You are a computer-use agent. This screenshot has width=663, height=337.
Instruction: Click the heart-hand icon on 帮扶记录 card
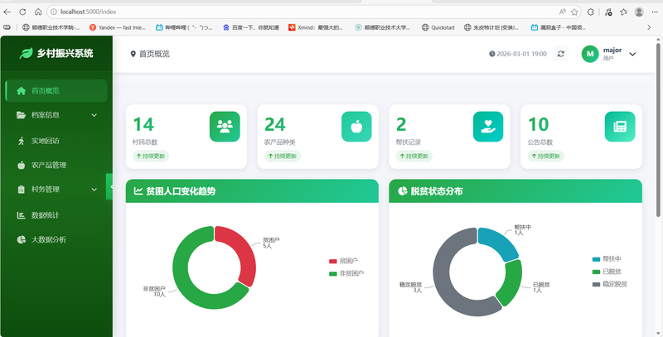(488, 127)
